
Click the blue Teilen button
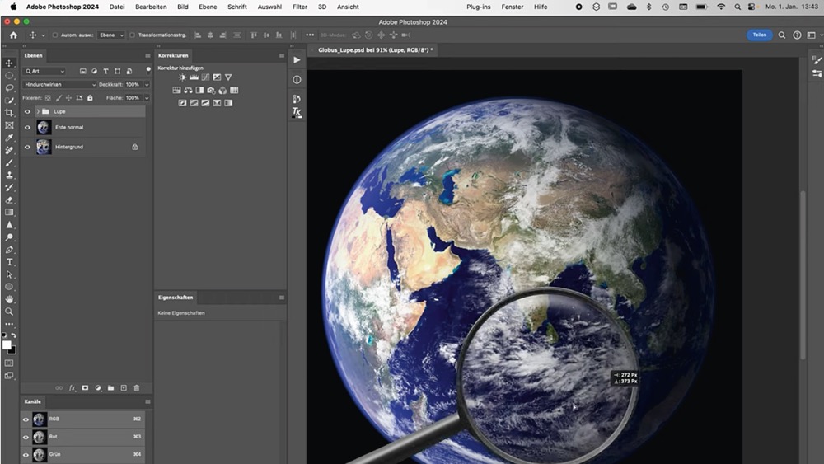[759, 35]
